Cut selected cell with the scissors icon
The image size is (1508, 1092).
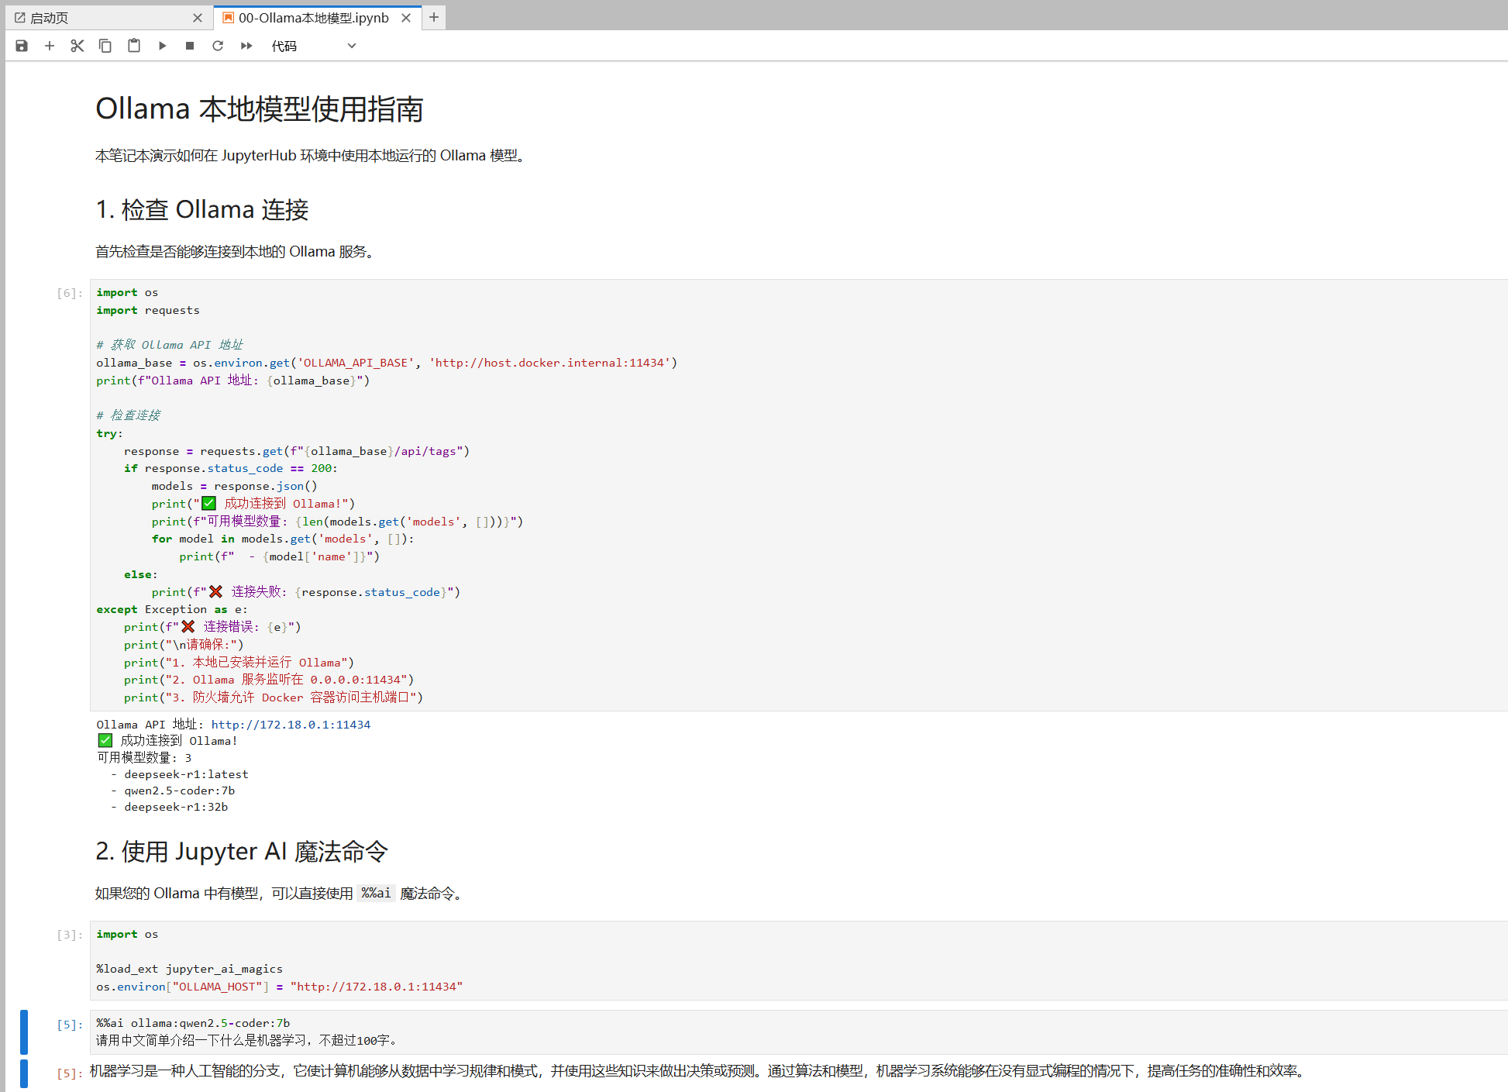[x=77, y=46]
